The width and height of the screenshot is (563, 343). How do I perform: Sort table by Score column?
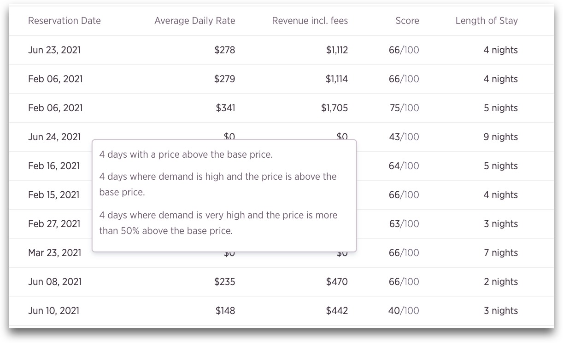(407, 21)
